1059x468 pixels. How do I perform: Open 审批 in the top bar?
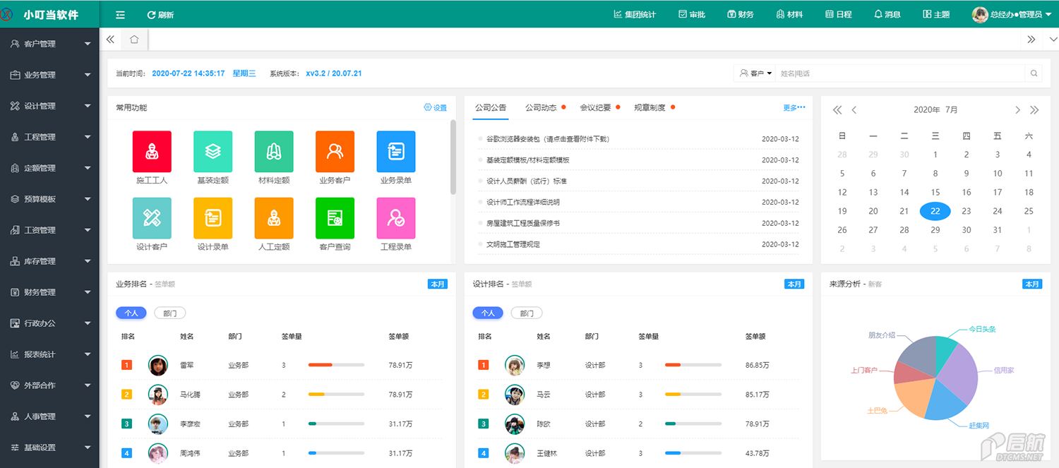click(692, 15)
